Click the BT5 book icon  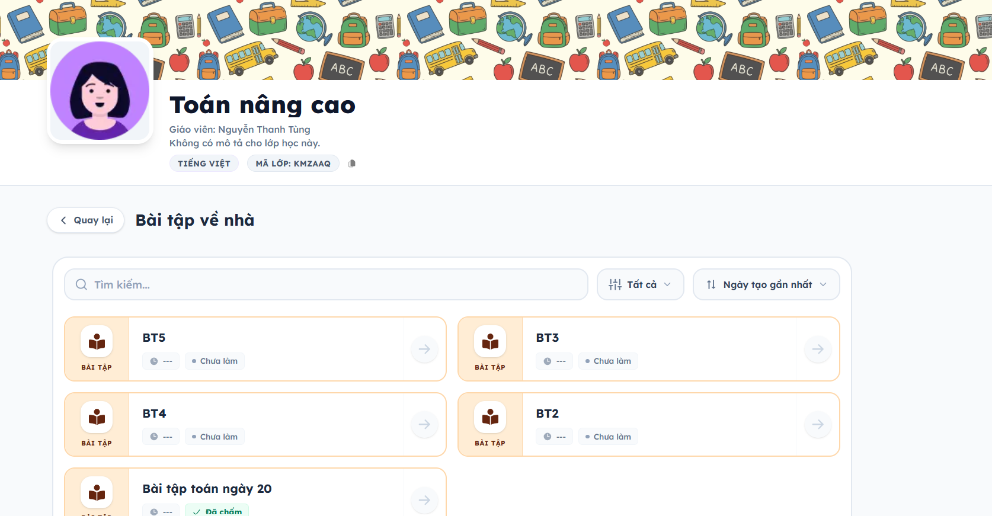click(x=97, y=342)
